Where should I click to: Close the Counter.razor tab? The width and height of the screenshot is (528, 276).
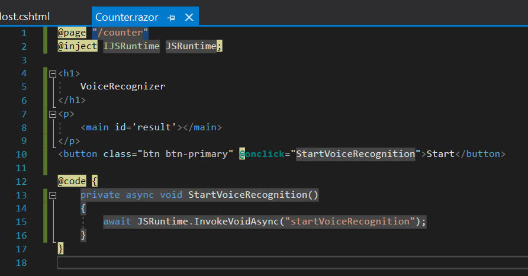point(189,17)
